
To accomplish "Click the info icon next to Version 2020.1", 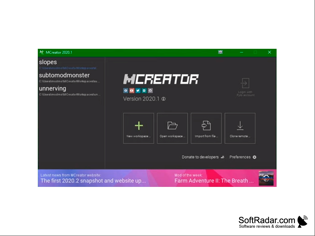I will click(163, 99).
